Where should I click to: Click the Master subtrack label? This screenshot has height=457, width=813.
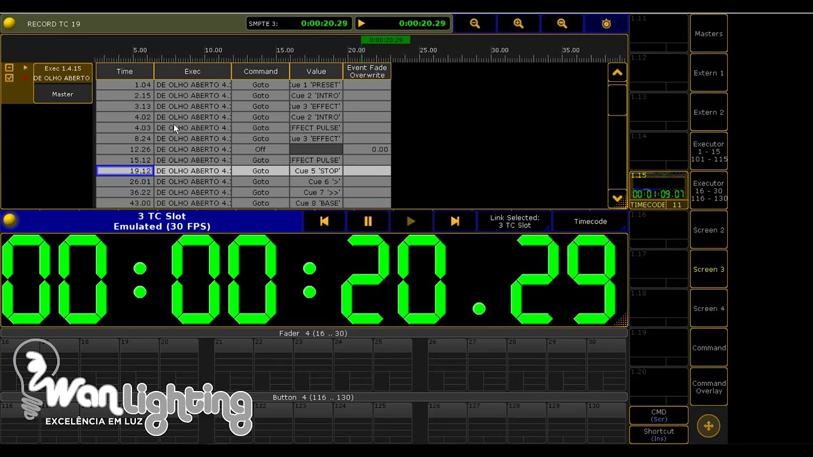point(63,94)
